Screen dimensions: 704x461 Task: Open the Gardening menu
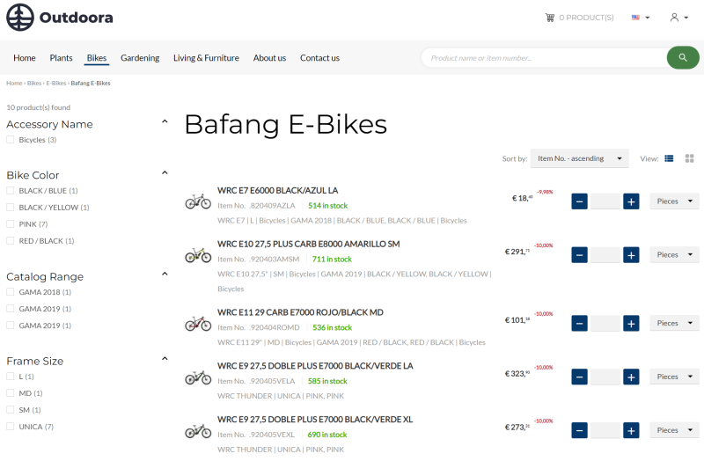[x=140, y=58]
